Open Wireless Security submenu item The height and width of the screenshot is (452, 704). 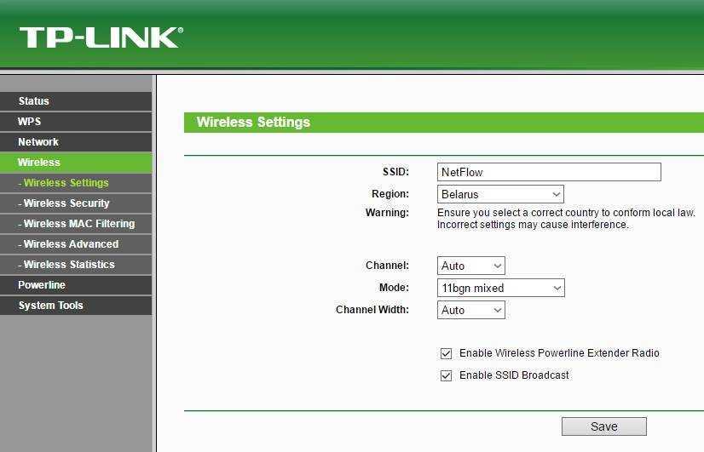(66, 203)
